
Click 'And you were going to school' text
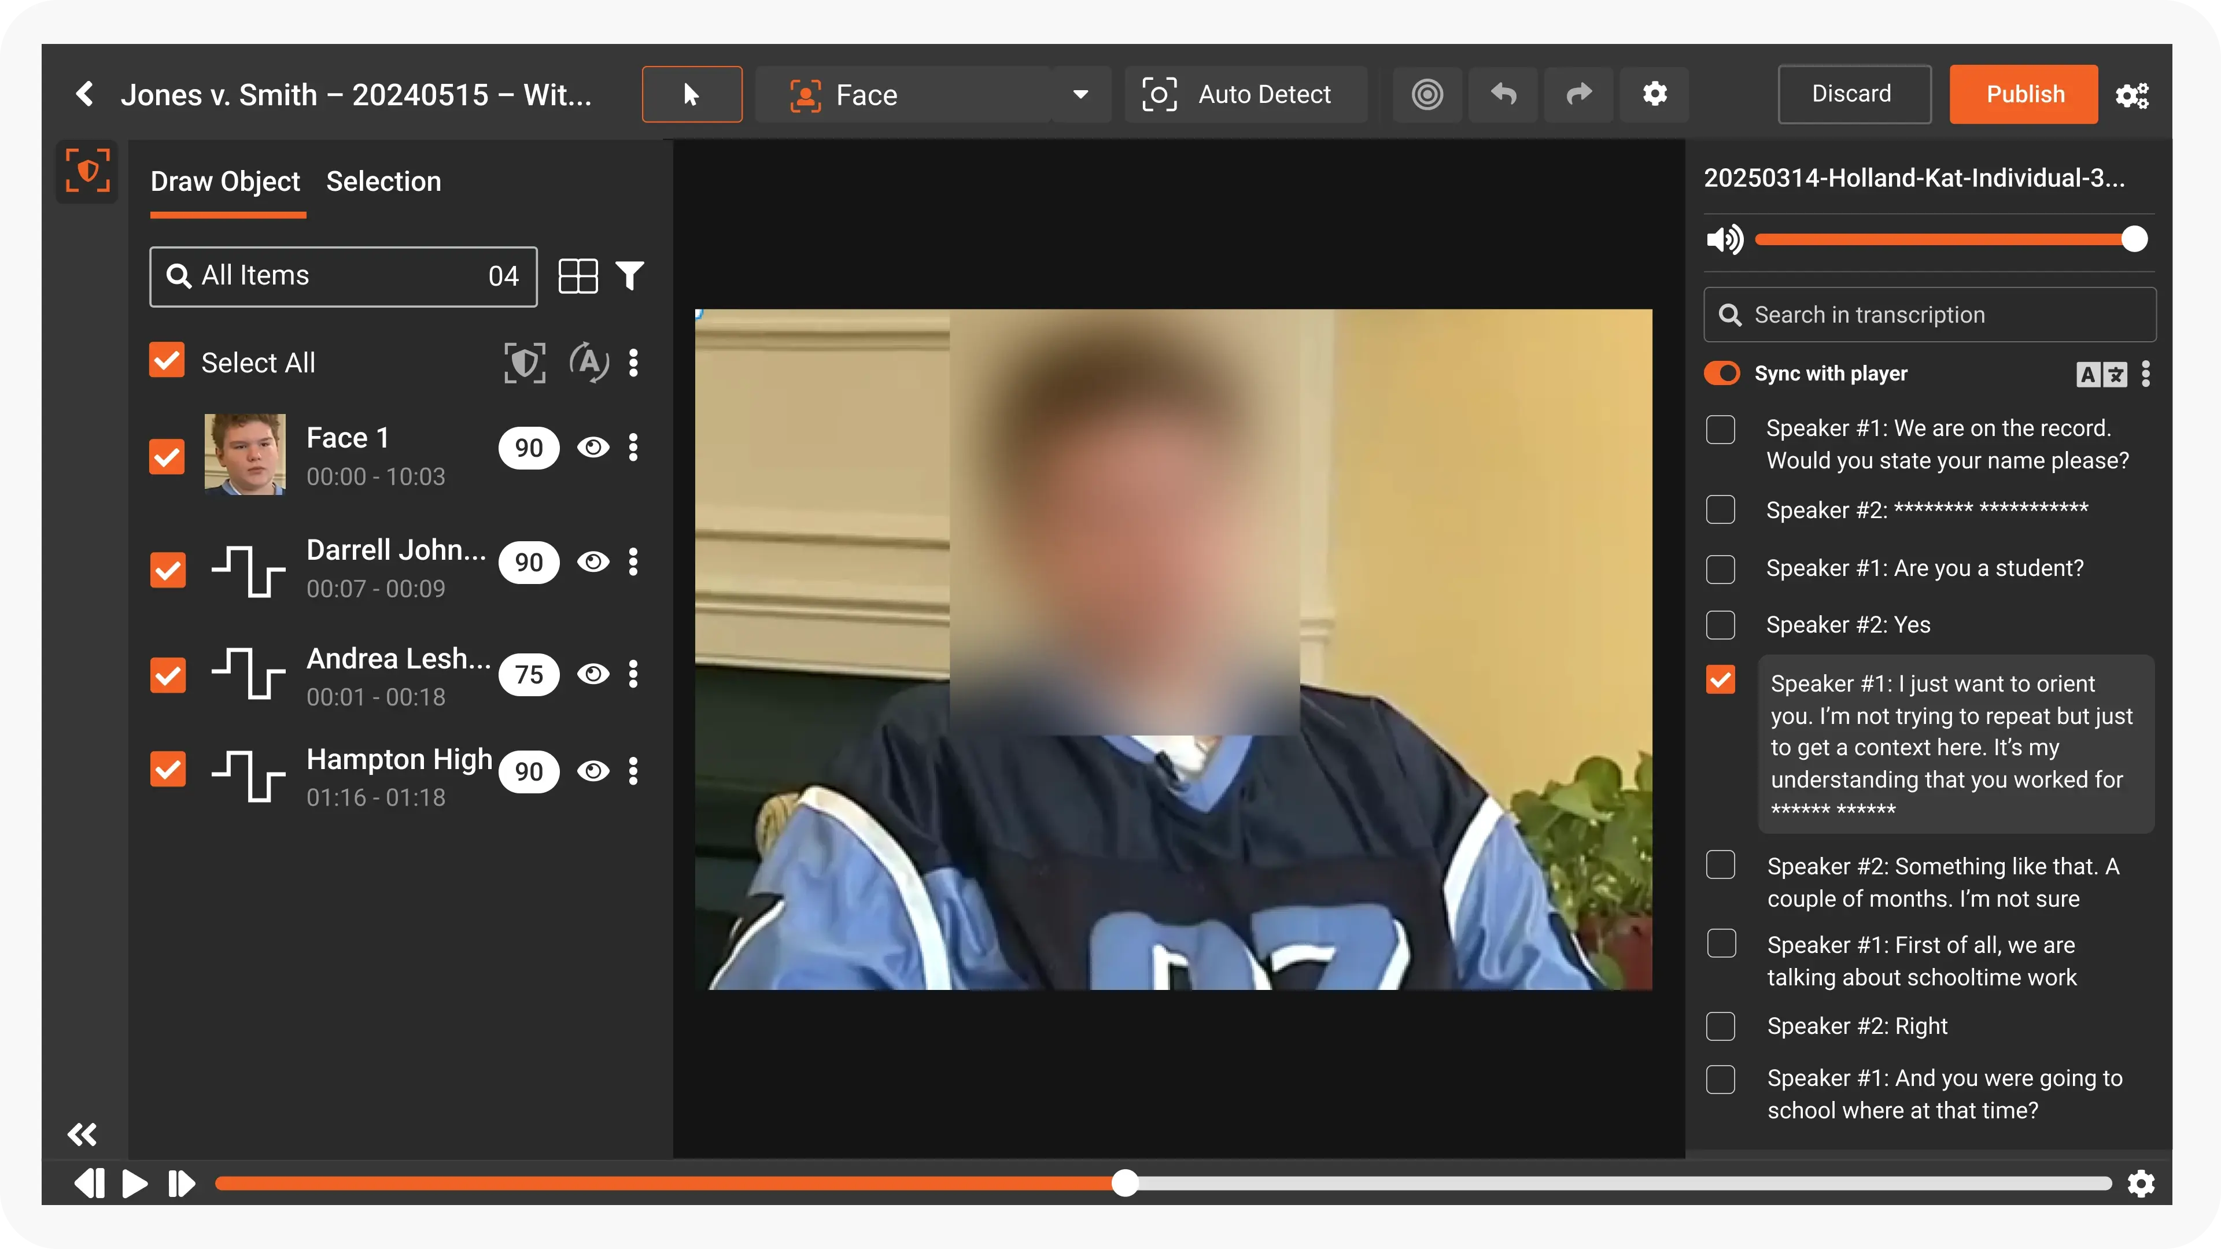[1945, 1094]
